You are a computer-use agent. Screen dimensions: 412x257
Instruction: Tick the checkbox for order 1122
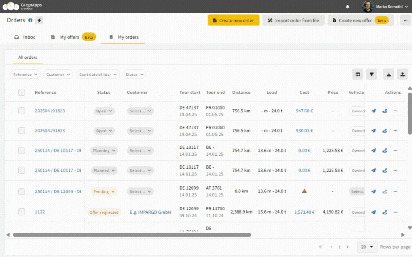click(22, 212)
